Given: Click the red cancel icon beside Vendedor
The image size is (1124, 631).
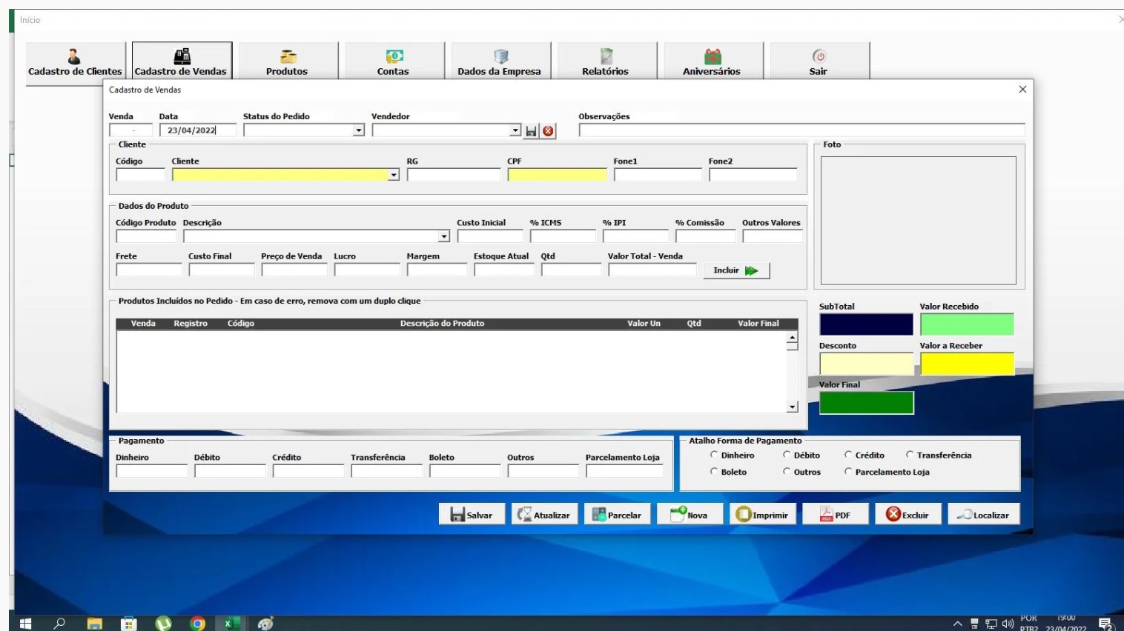Looking at the screenshot, I should click(x=548, y=131).
